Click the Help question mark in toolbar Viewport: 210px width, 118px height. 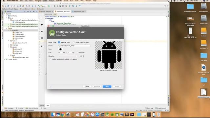[80, 6]
